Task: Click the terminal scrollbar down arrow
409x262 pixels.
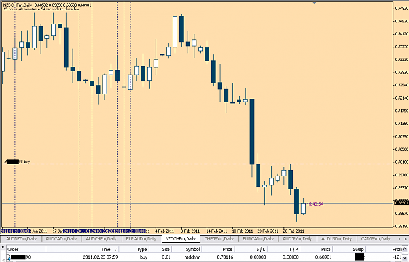Action: pos(405,258)
